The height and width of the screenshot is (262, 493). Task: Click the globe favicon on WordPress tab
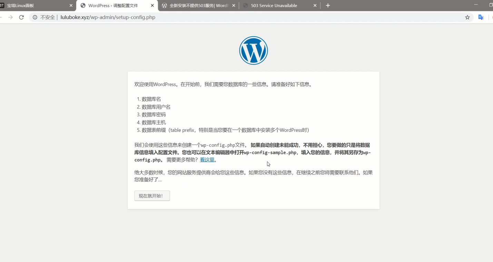point(83,6)
